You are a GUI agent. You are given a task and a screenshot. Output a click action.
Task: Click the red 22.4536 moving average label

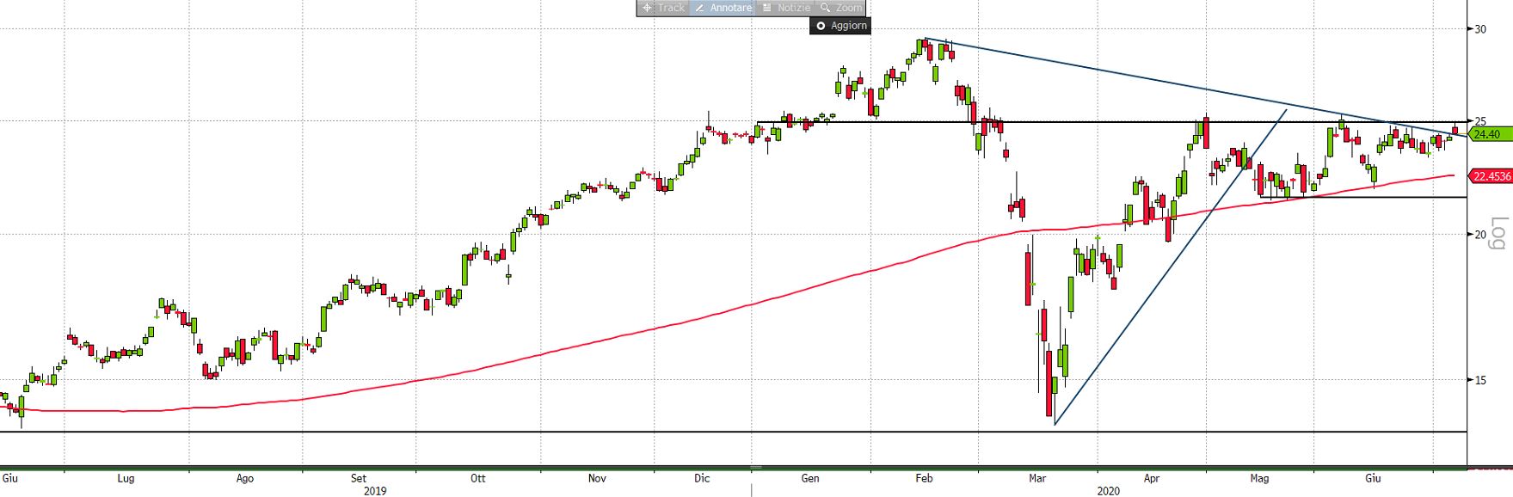click(1491, 176)
